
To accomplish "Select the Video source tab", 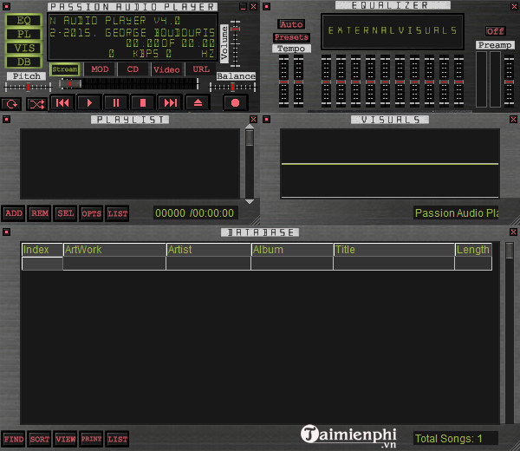I will pyautogui.click(x=166, y=69).
